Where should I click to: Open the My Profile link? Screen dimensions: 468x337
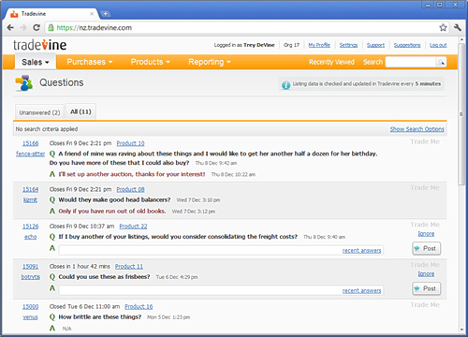(319, 45)
